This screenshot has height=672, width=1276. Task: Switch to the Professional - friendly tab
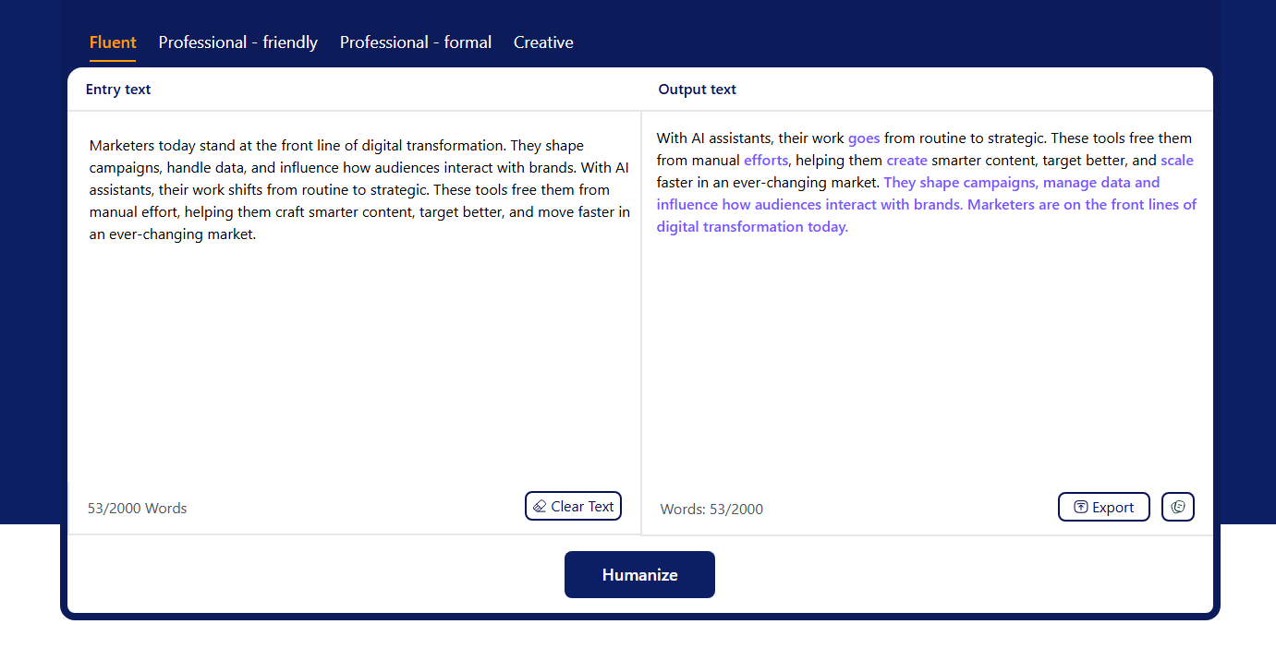point(237,42)
